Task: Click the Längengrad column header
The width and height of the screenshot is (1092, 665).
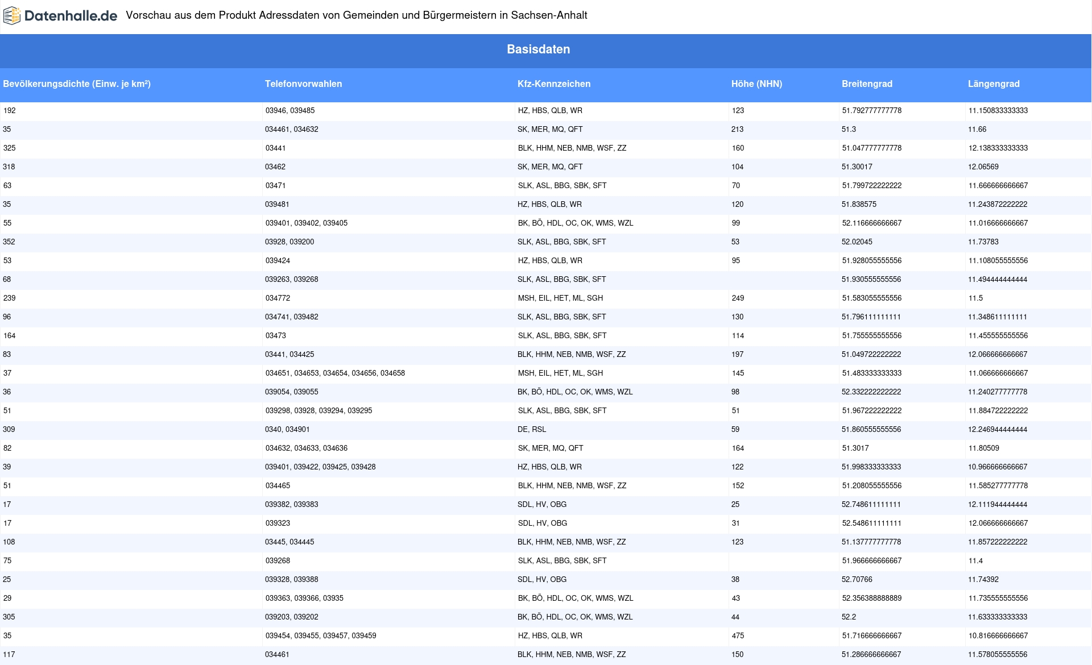Action: coord(994,84)
